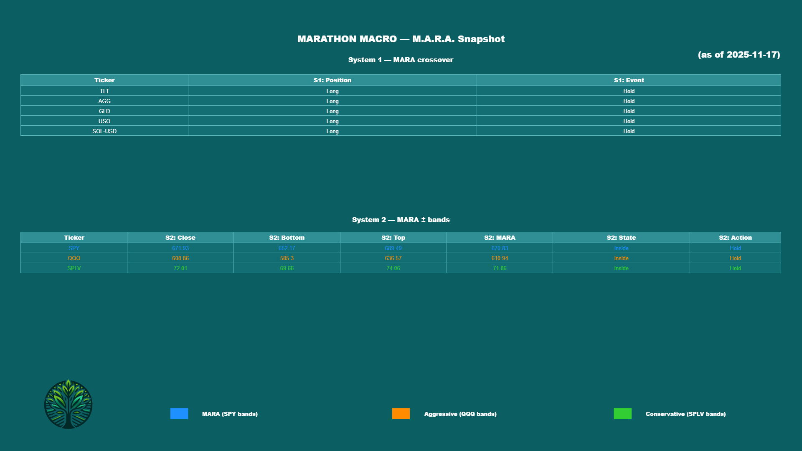Click the S2: Action column header
Viewport: 802px width, 451px height.
[735, 238]
